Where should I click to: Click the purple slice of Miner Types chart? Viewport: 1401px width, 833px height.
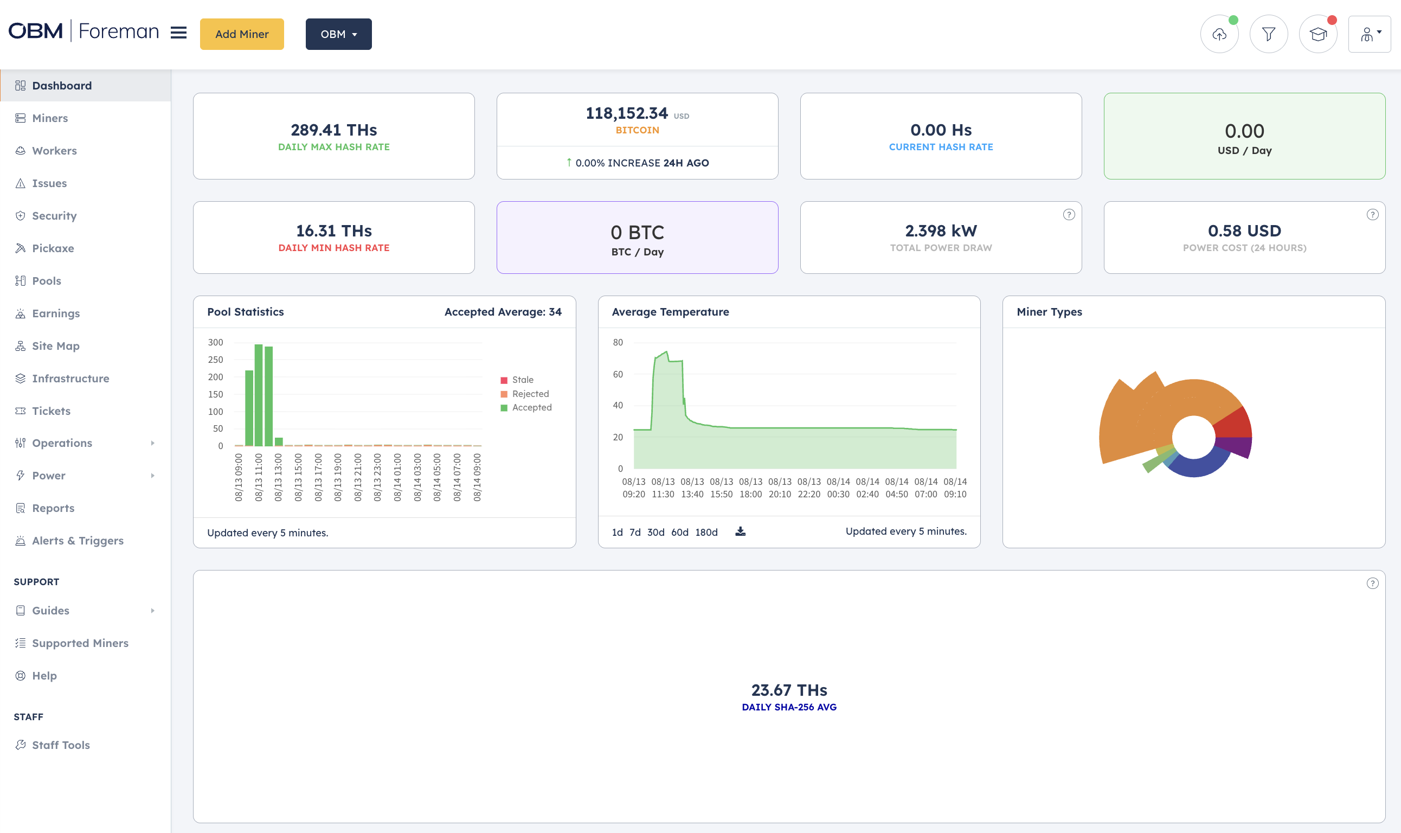tap(1236, 446)
